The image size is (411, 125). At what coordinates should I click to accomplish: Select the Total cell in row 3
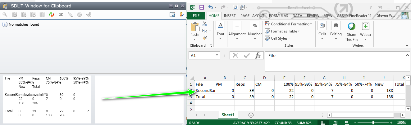coord(205,97)
